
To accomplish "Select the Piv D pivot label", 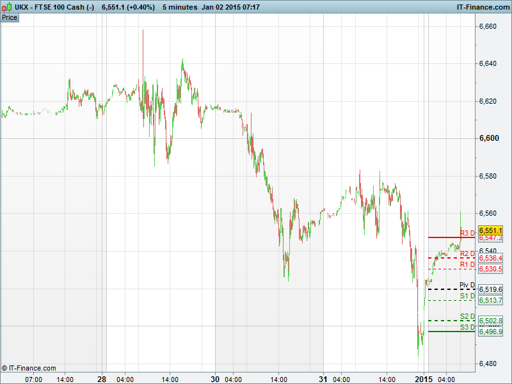I will coord(467,285).
